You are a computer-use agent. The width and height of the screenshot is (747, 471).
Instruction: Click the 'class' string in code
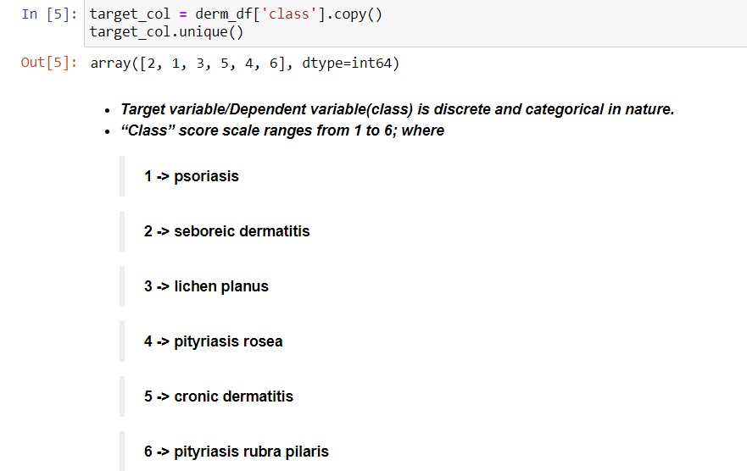(x=289, y=14)
